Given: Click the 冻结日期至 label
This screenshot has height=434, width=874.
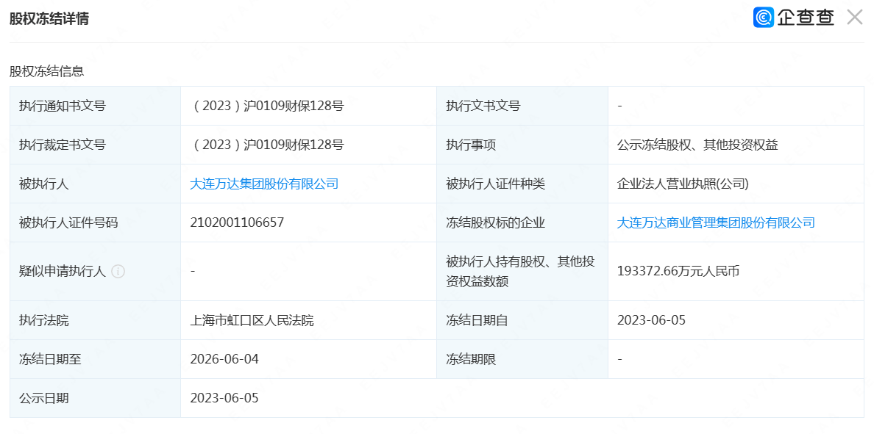Looking at the screenshot, I should (x=49, y=359).
